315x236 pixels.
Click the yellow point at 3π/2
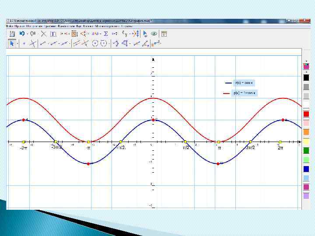click(250, 142)
